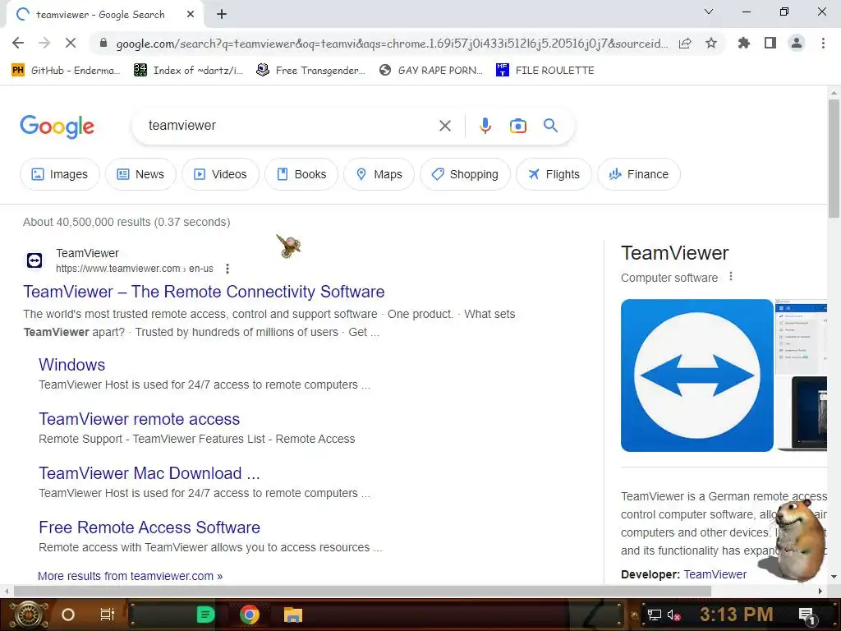Open TeamViewer remote access sitelink

[x=140, y=419]
